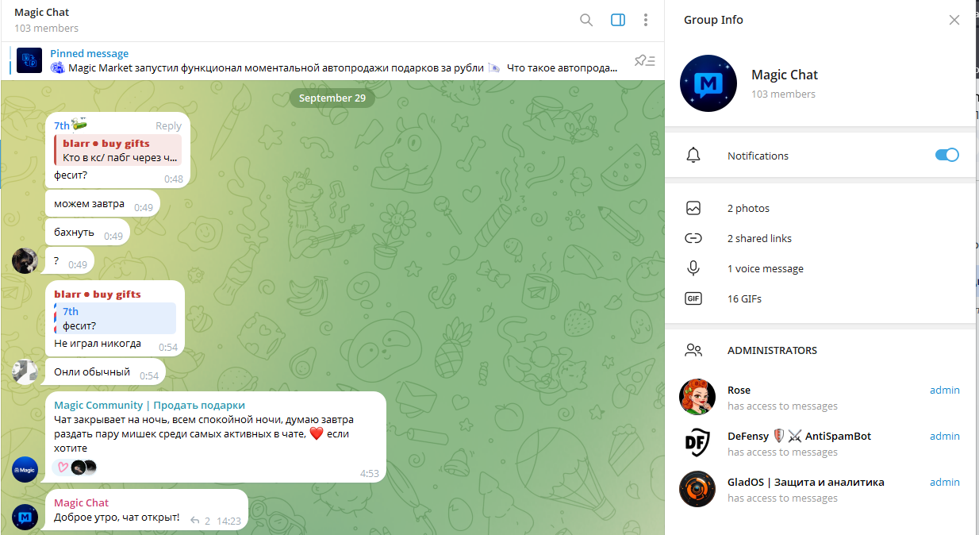The width and height of the screenshot is (979, 535).
Task: Open search in the chat header
Action: click(x=586, y=20)
